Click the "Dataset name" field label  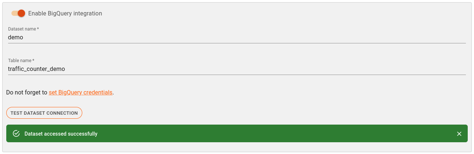tap(22, 29)
